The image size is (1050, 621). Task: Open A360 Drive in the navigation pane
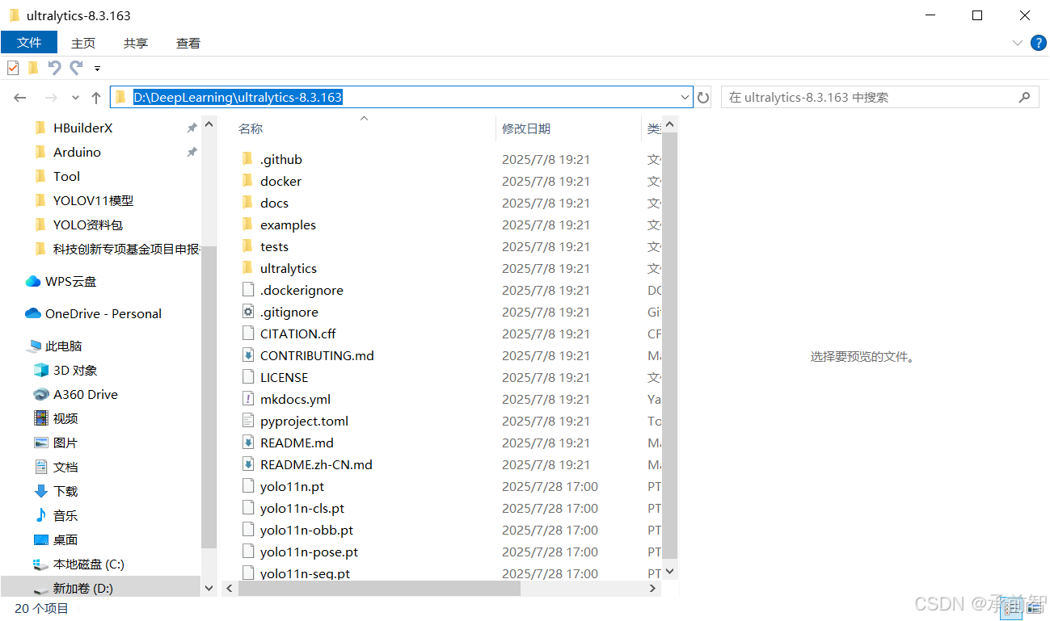click(85, 394)
